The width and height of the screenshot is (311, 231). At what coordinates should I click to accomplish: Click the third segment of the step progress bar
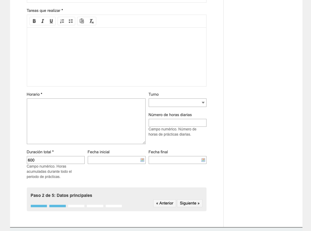(x=76, y=206)
